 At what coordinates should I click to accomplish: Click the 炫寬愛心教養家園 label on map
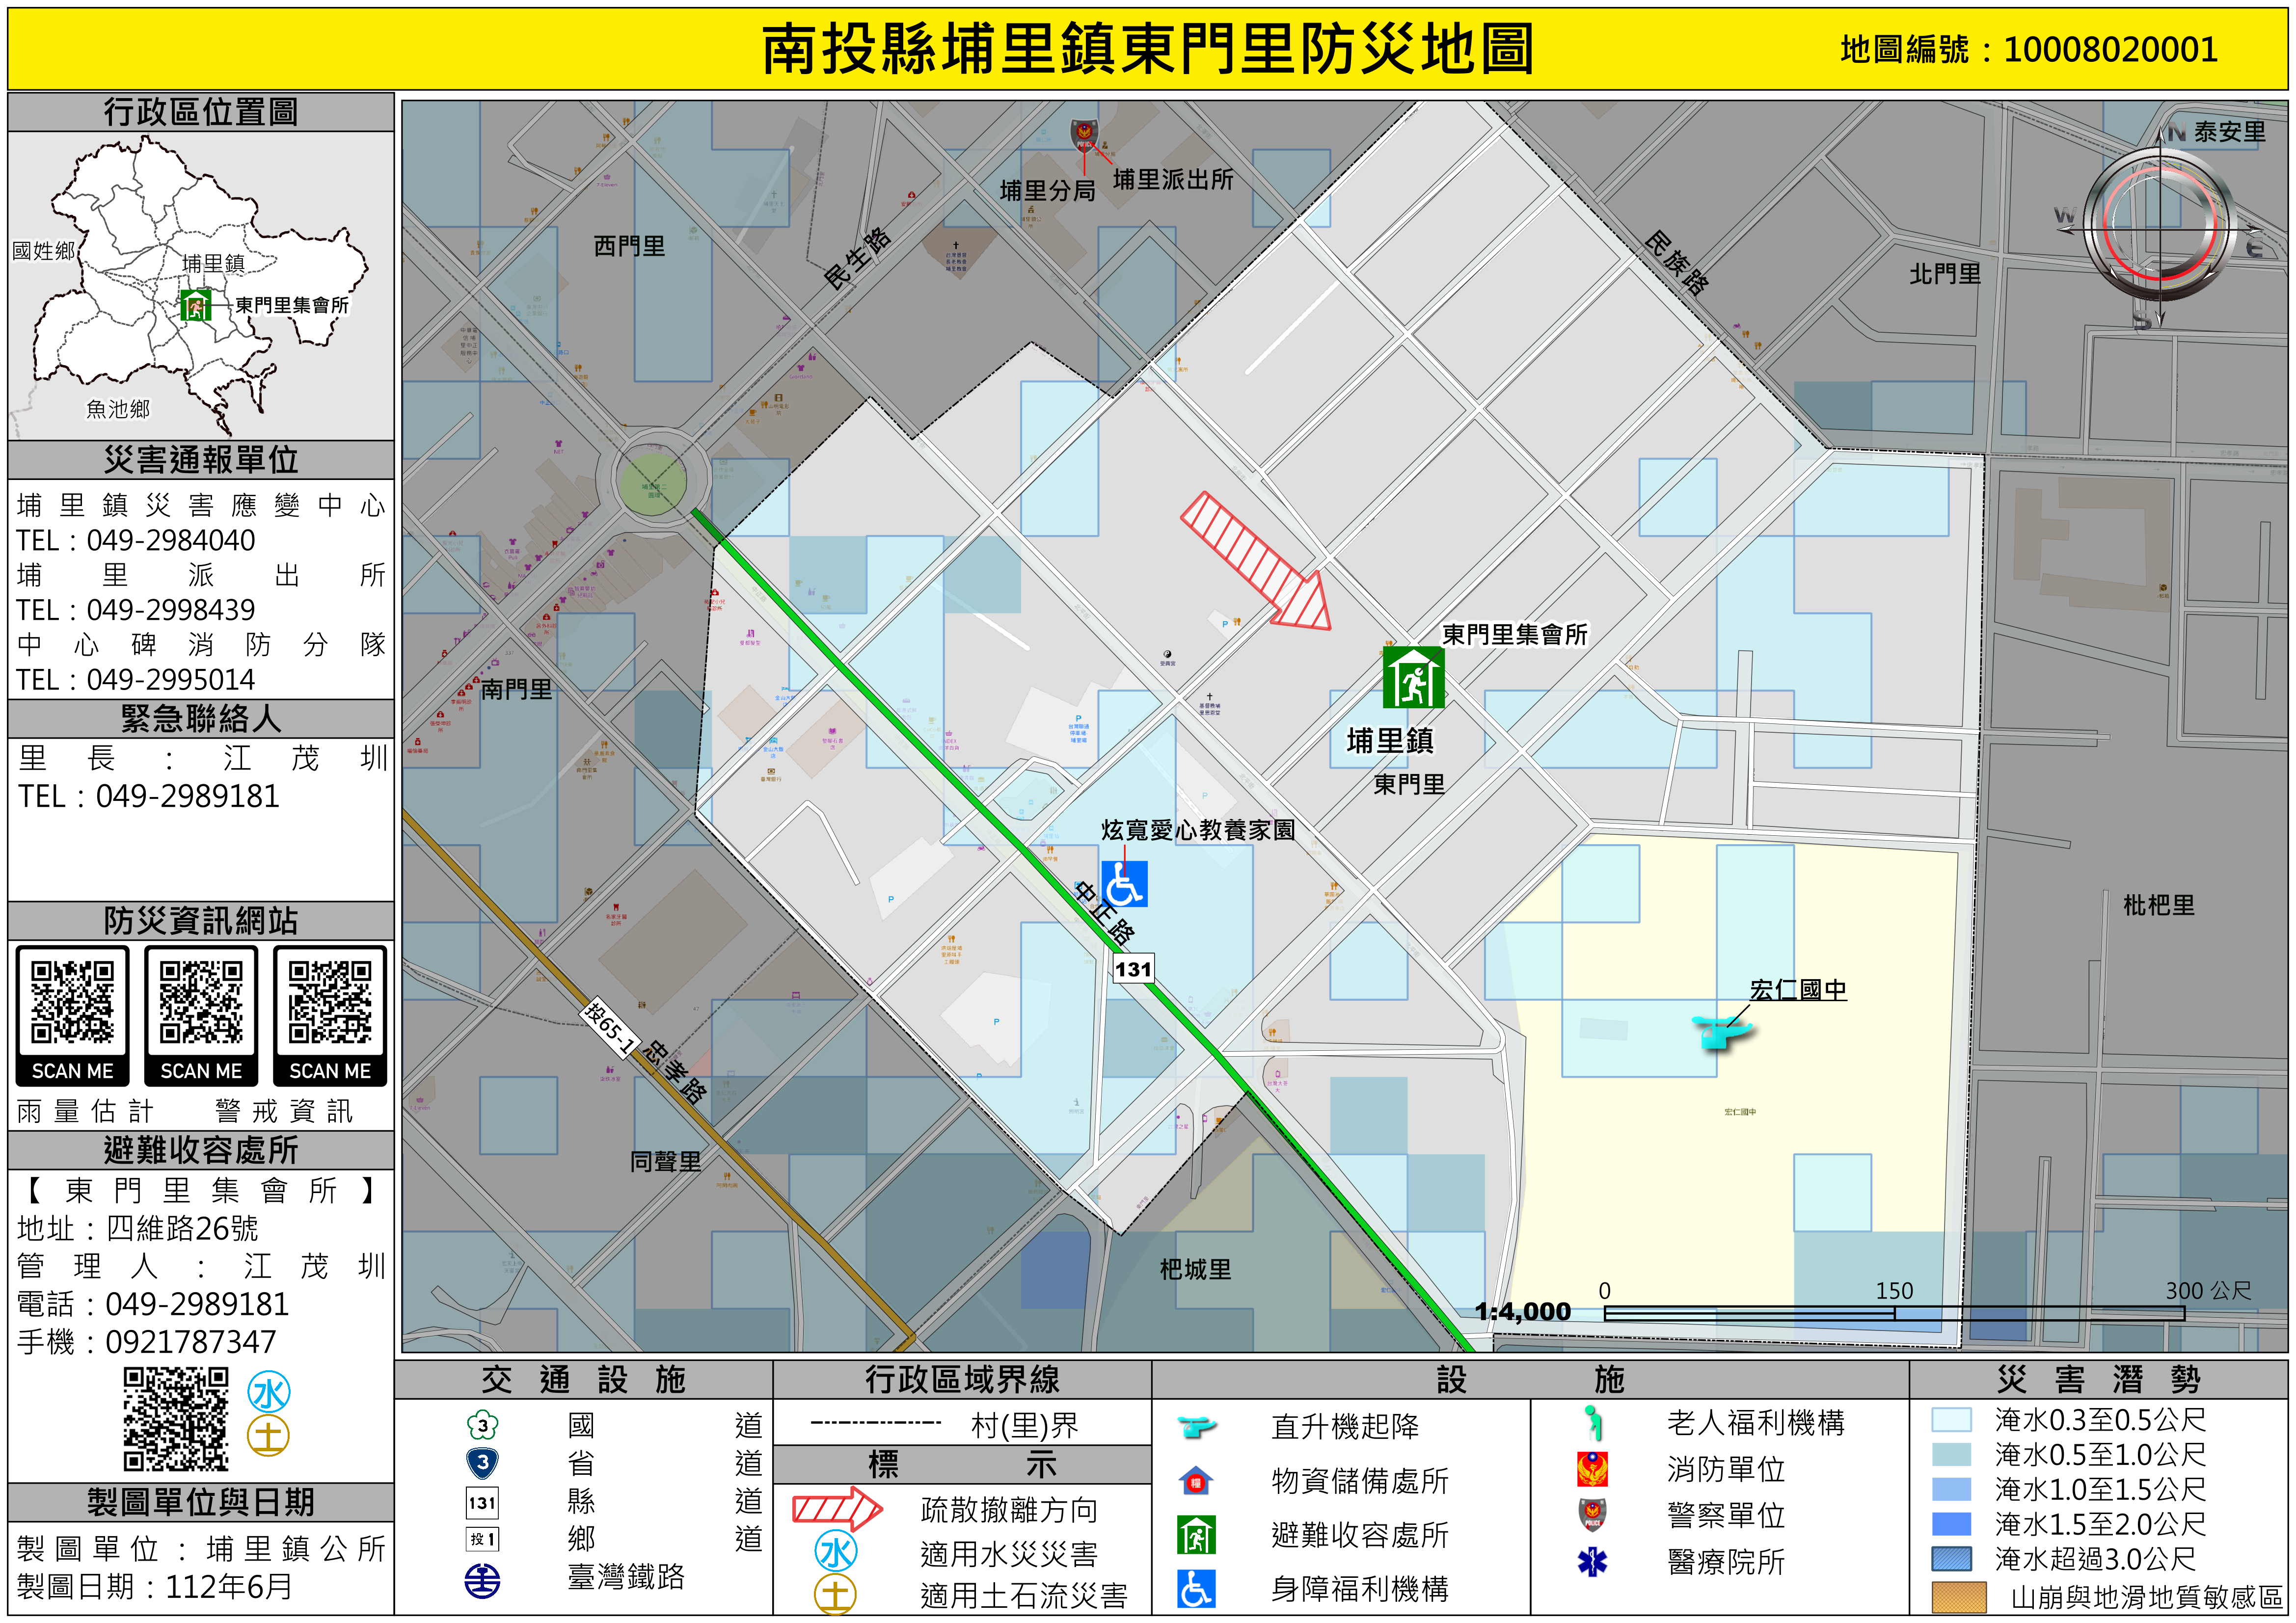(1198, 830)
